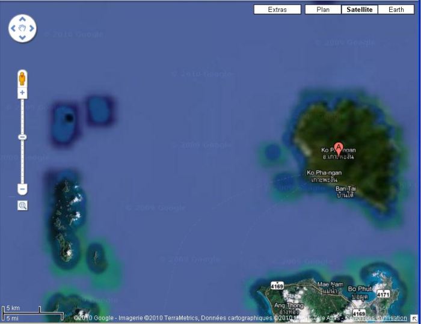Click the zoom slider handle
The width and height of the screenshot is (421, 324).
click(22, 137)
